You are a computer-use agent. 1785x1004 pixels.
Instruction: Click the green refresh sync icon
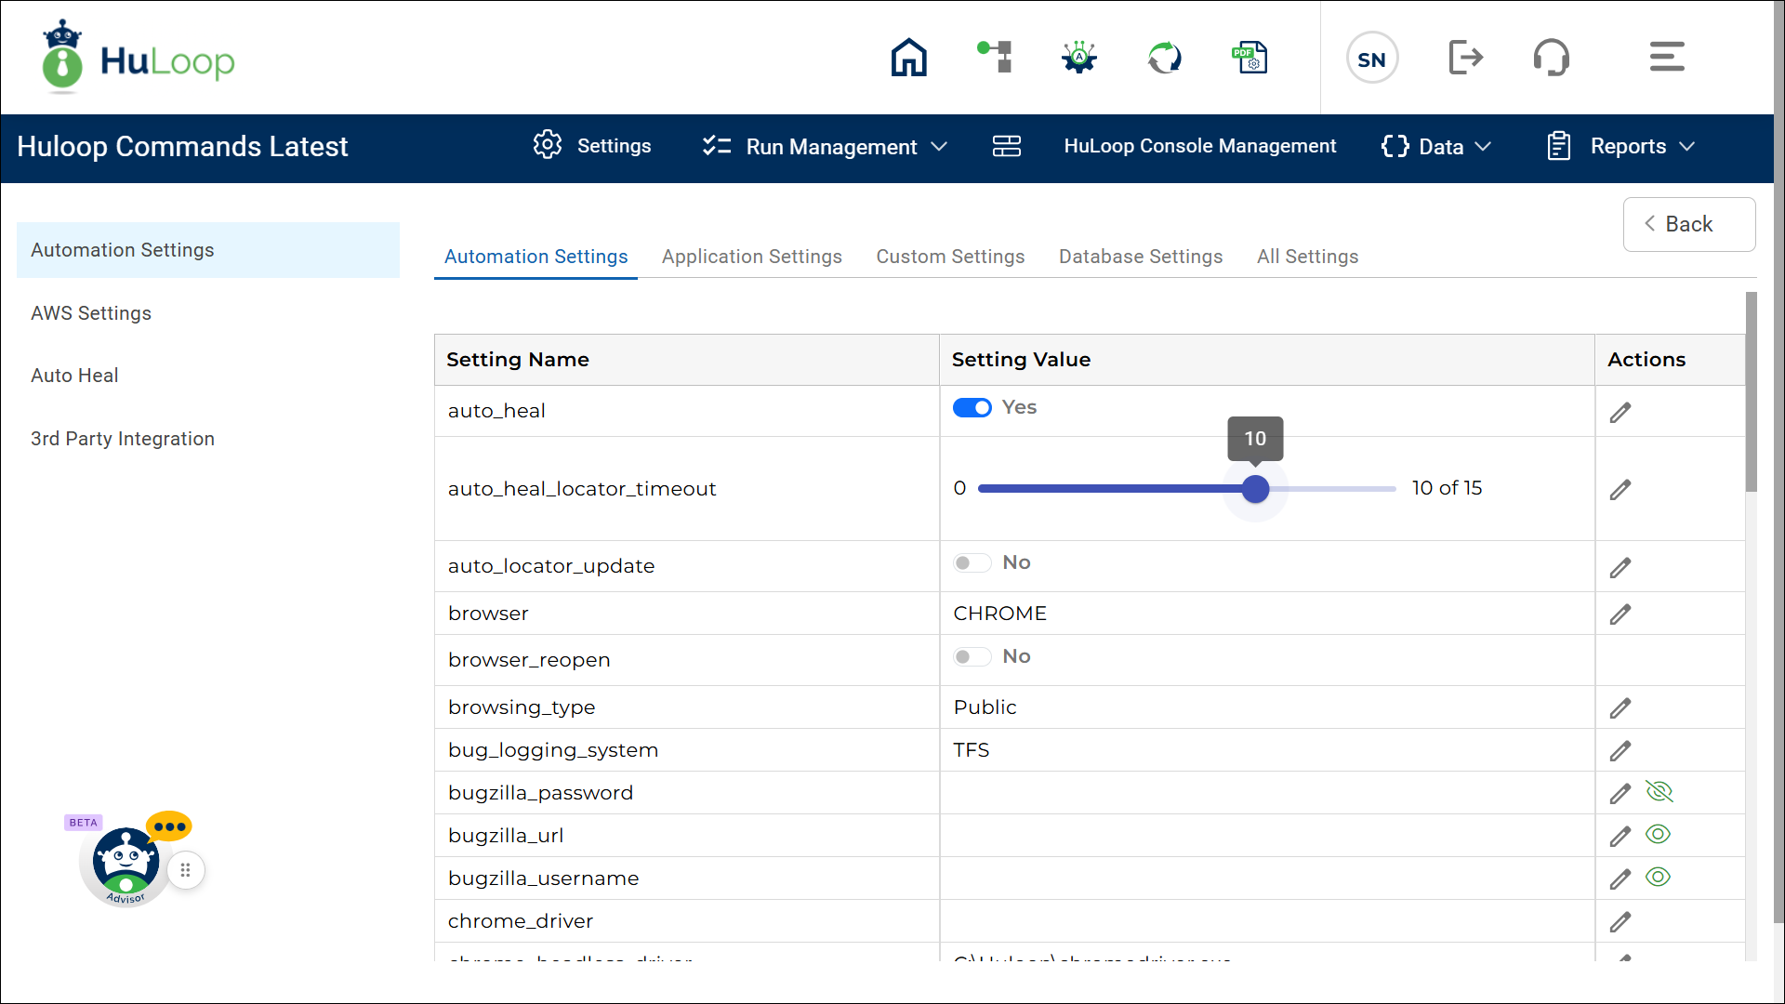[1164, 58]
